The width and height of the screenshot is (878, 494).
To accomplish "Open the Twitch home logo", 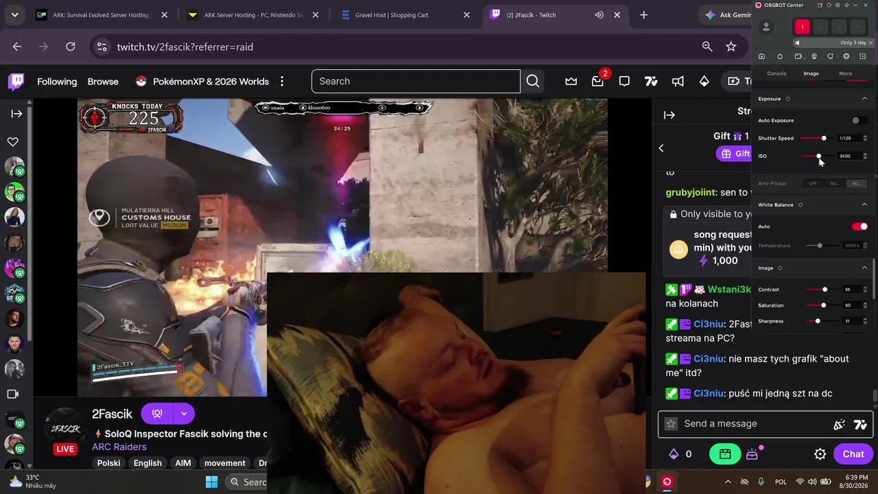I will click(x=16, y=82).
